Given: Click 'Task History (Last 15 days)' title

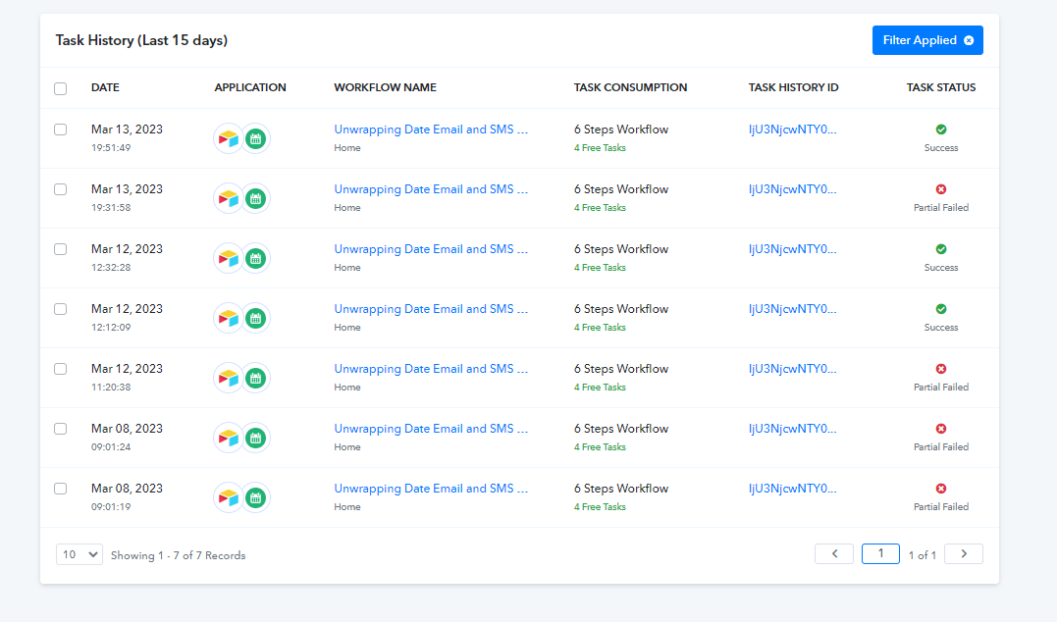Looking at the screenshot, I should point(141,40).
